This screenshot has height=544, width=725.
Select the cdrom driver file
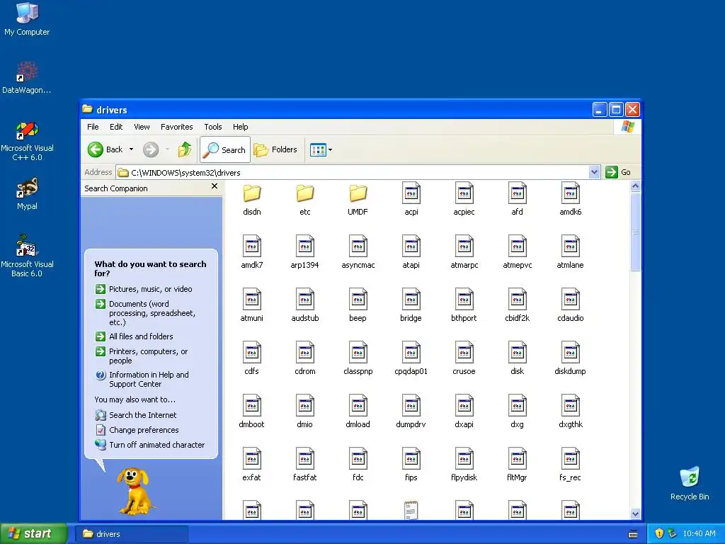point(304,359)
